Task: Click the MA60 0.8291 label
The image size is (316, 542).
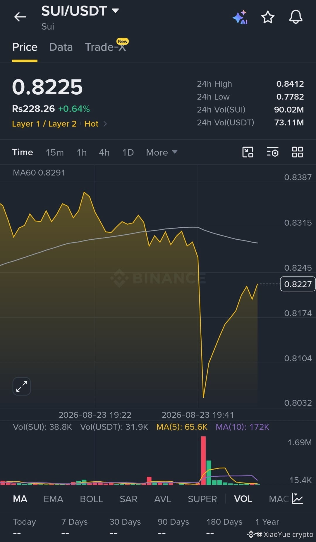Action: (x=39, y=173)
